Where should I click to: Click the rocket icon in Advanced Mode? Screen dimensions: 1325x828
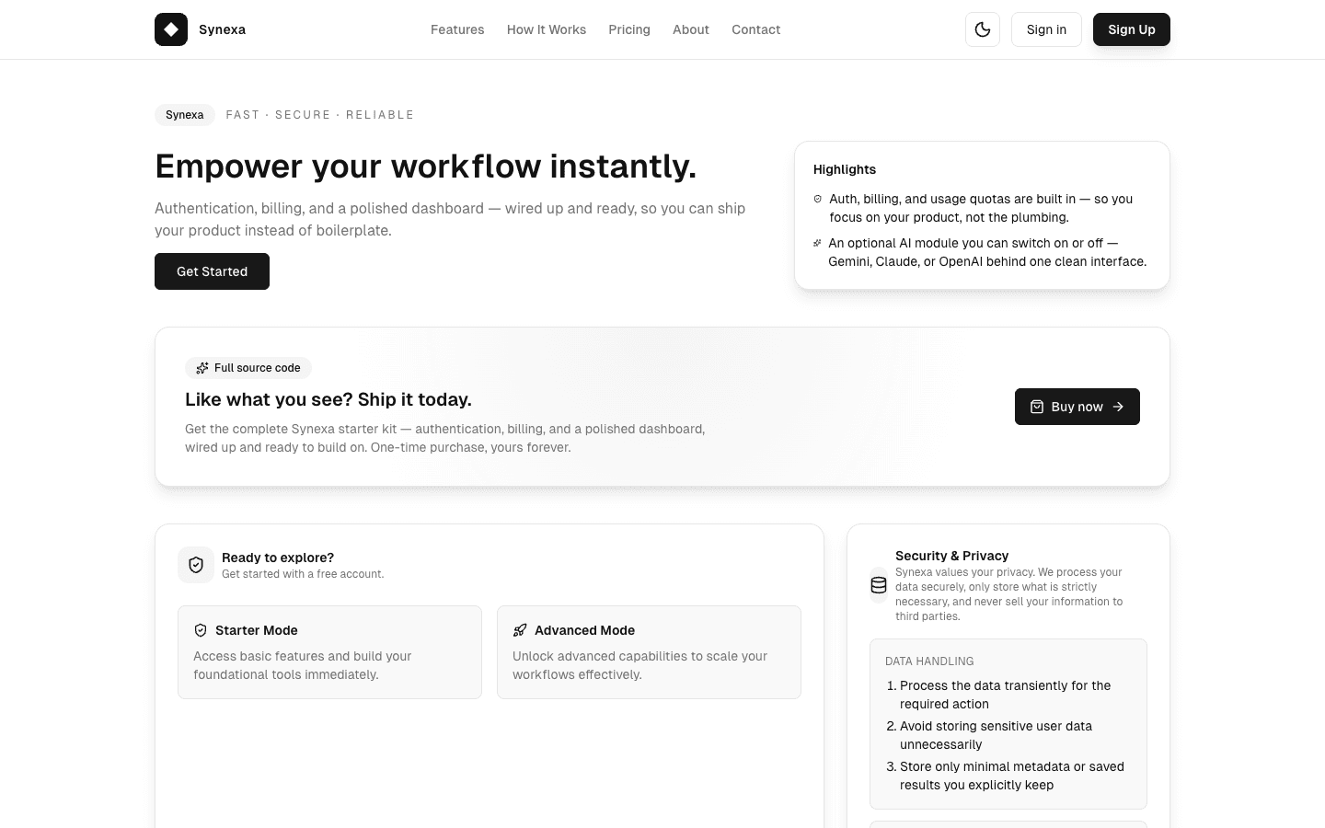pyautogui.click(x=520, y=630)
